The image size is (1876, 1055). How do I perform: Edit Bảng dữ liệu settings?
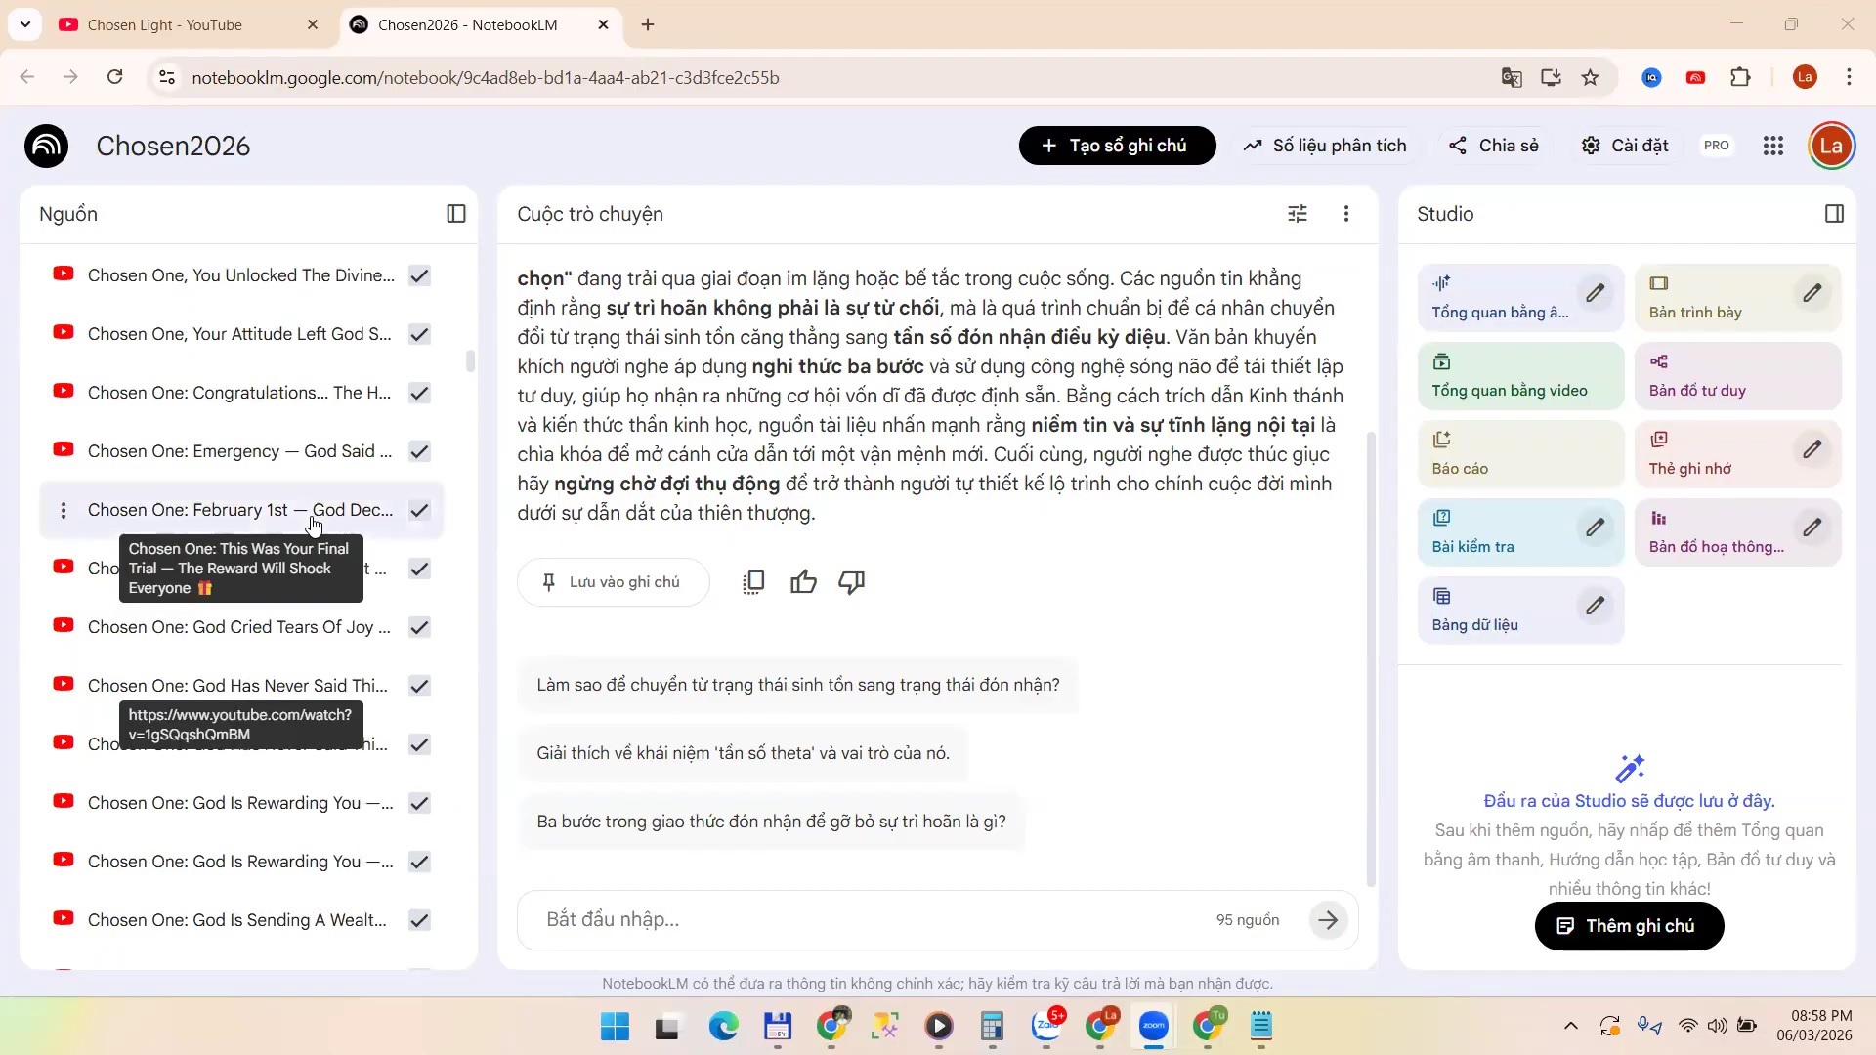[x=1595, y=606]
